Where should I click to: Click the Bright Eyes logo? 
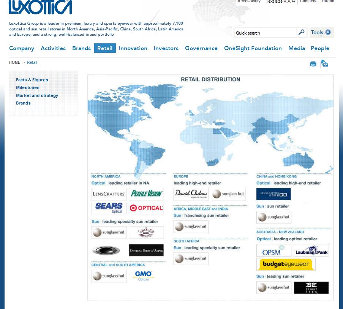[311, 288]
